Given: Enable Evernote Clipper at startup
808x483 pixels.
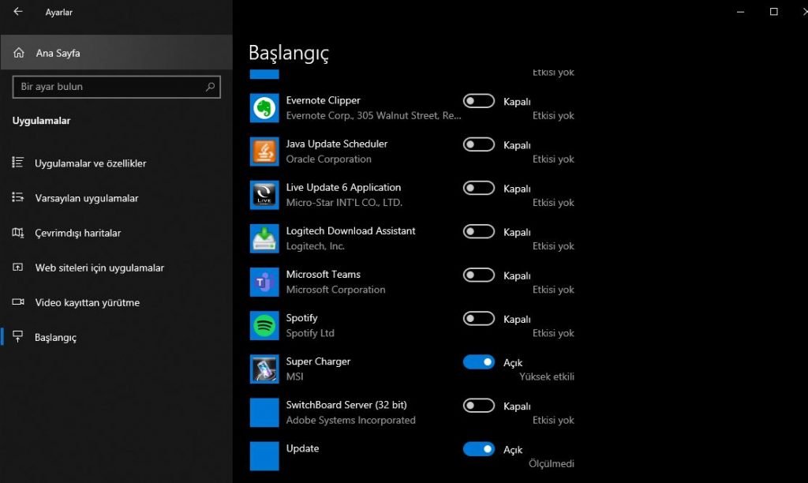Looking at the screenshot, I should click(478, 101).
